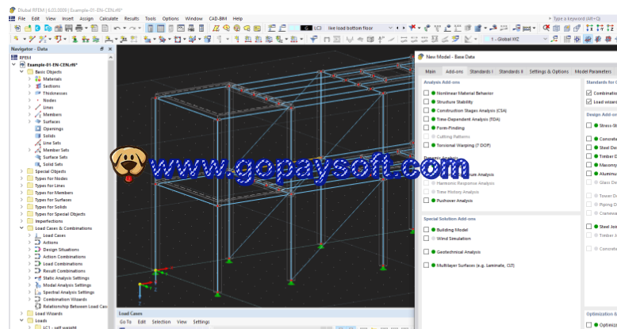617x329 pixels.
Task: Click the red X filter icon
Action: tap(412, 28)
